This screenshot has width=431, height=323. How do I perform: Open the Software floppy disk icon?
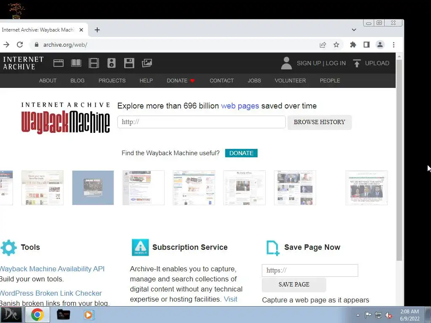(129, 63)
